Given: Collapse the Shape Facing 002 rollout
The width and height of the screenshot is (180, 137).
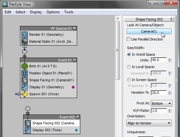Looking at the screenshot, I should point(149,19).
